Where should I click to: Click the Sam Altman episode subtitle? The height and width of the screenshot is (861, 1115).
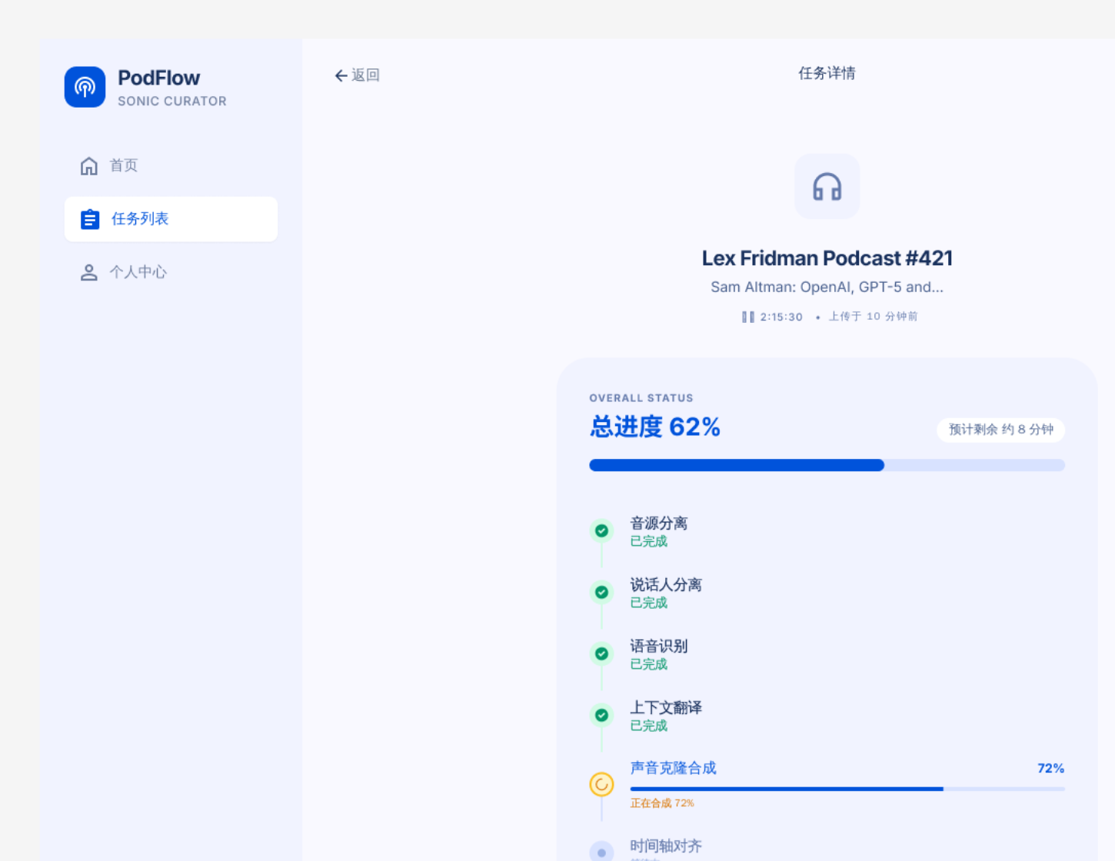(827, 288)
